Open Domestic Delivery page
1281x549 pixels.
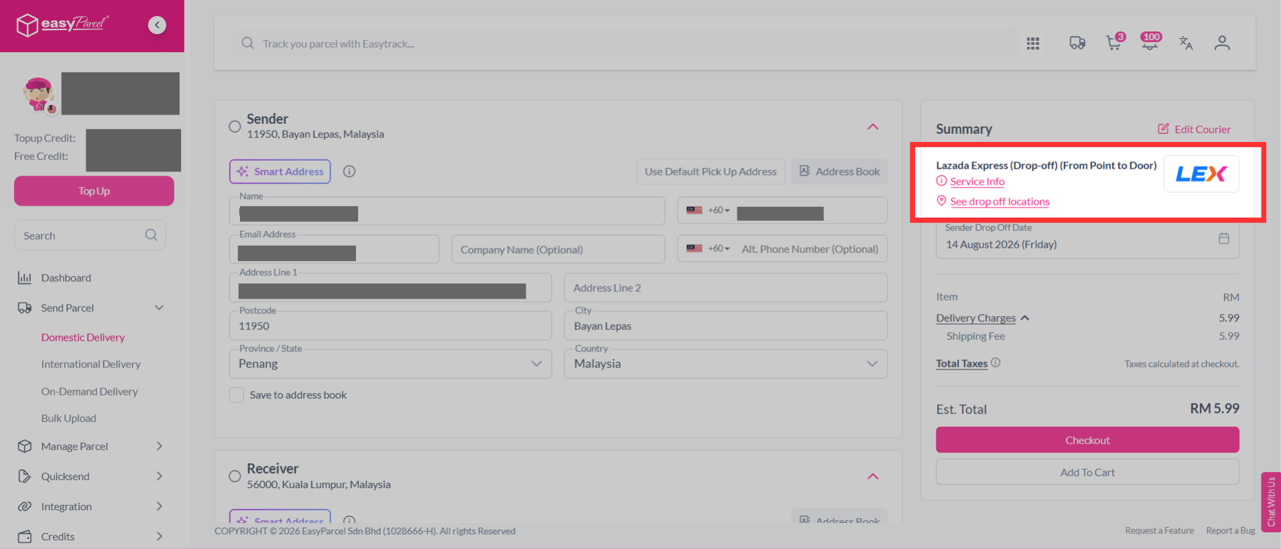click(x=83, y=337)
